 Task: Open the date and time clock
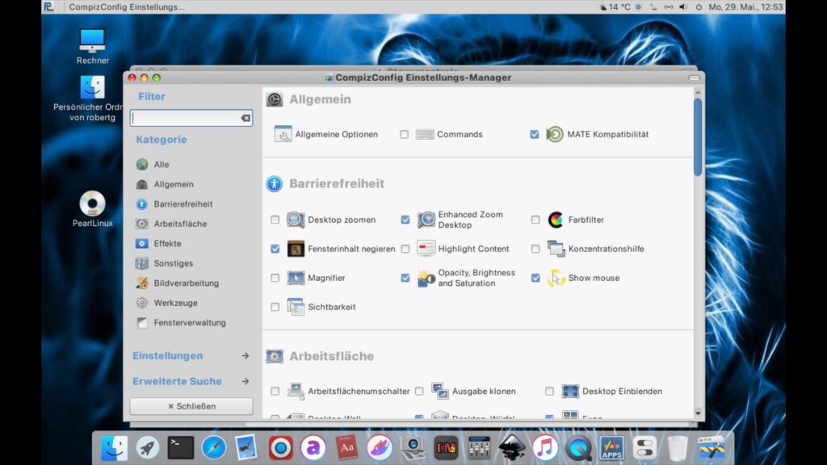point(745,6)
